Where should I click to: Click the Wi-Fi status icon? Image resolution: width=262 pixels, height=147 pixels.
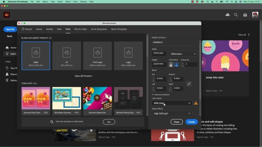[227, 2]
